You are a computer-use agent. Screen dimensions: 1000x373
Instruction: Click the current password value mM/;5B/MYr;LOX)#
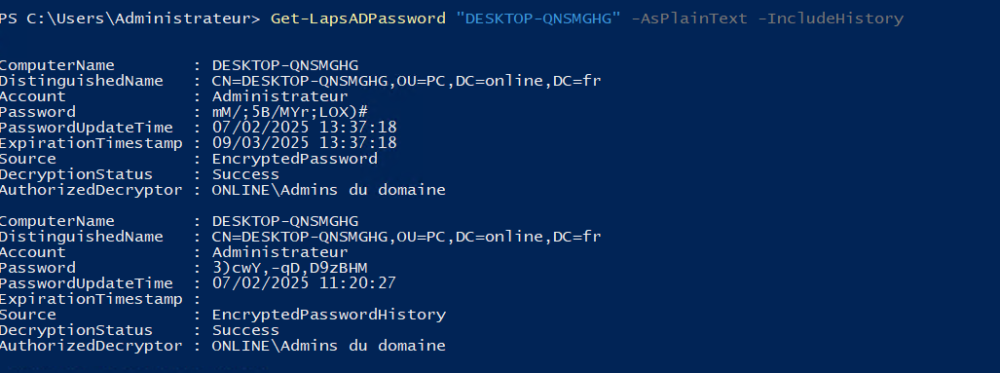[290, 112]
